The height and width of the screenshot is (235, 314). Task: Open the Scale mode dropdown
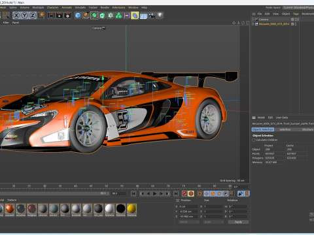213,222
